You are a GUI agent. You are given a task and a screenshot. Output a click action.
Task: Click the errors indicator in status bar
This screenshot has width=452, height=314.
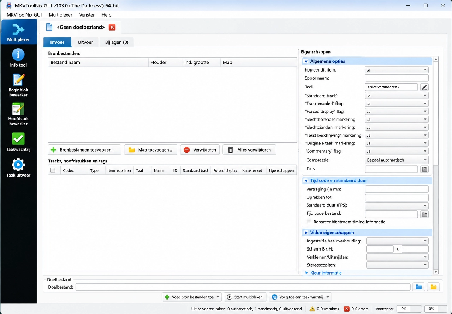(356, 309)
